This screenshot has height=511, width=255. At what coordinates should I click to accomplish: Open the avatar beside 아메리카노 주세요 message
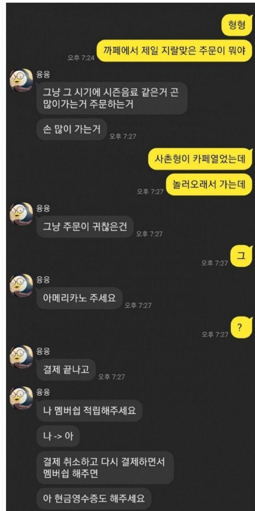coord(21,285)
